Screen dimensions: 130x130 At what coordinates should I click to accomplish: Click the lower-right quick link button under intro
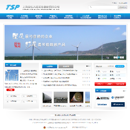(x=29, y=101)
